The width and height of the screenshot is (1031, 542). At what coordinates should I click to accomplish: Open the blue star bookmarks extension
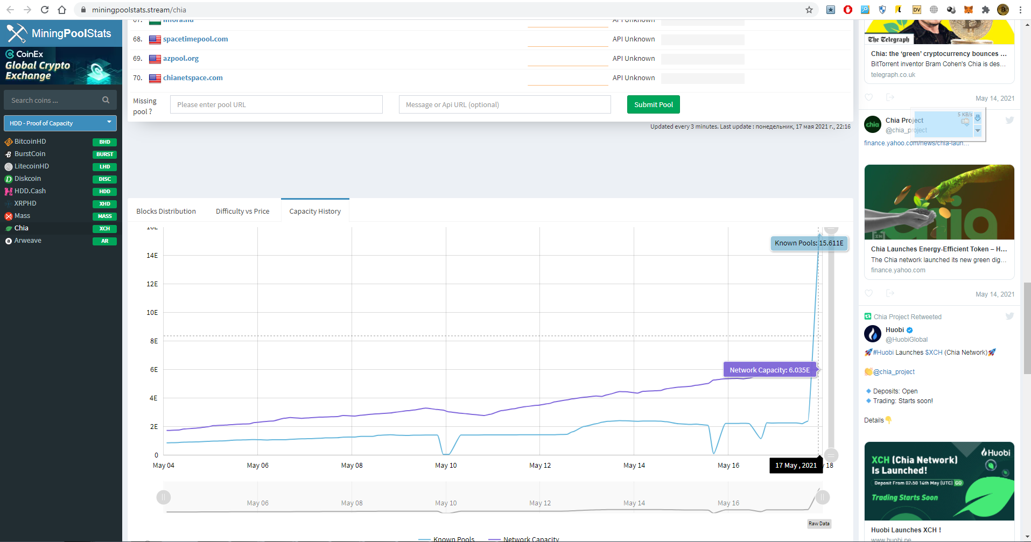[831, 10]
